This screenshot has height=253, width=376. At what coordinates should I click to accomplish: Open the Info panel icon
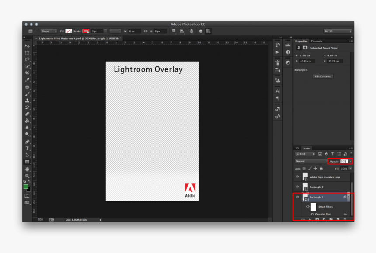288,52
